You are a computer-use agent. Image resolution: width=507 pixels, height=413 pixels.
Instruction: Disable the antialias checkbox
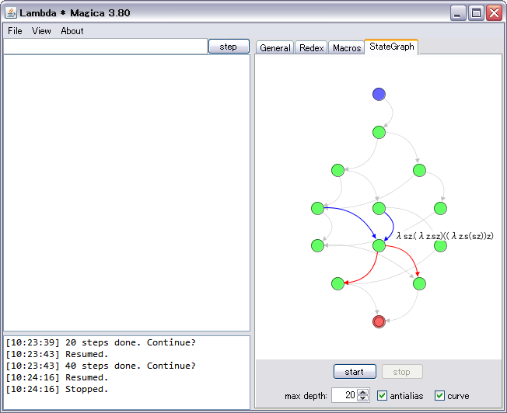[382, 396]
